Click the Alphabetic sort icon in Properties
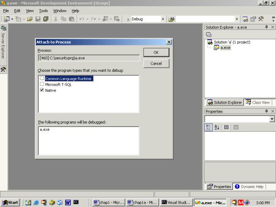The height and width of the screenshot is (207, 276). 217,127
